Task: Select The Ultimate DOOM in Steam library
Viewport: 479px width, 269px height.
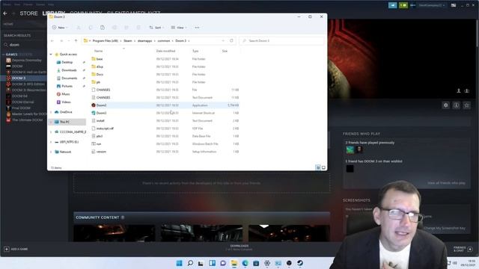Action: [x=27, y=120]
